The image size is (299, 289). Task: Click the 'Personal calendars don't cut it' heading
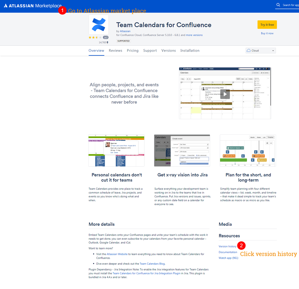(117, 177)
